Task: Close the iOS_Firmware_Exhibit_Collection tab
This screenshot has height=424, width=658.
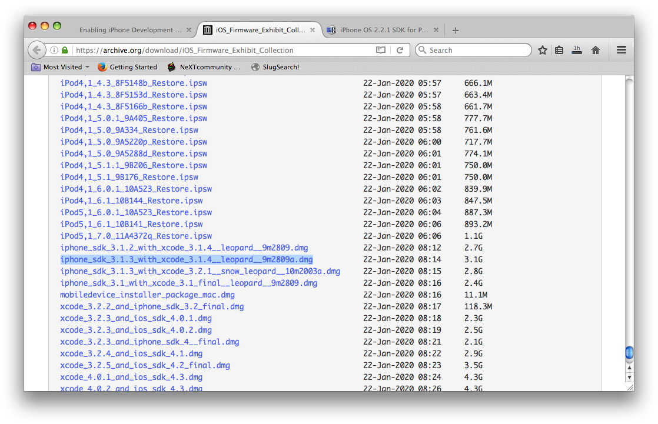Action: (313, 30)
